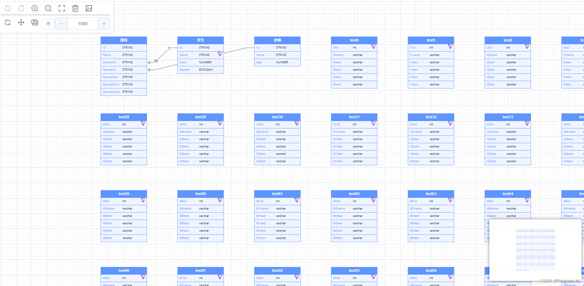
Task: Click the key icon on test29 t29id row
Action: [220, 123]
